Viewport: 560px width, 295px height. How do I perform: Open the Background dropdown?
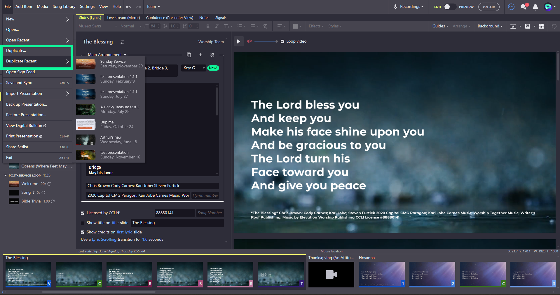(x=490, y=26)
